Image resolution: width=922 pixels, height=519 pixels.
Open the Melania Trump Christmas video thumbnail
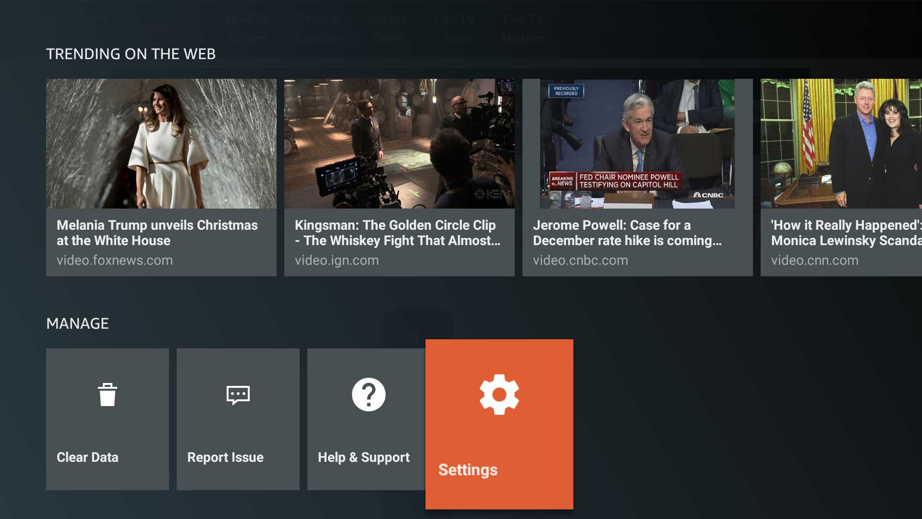pos(161,144)
